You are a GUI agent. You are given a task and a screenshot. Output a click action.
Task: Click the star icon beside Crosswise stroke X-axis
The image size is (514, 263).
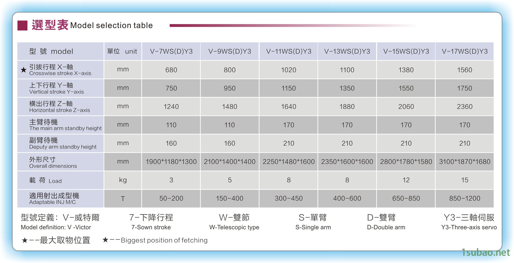click(x=24, y=70)
